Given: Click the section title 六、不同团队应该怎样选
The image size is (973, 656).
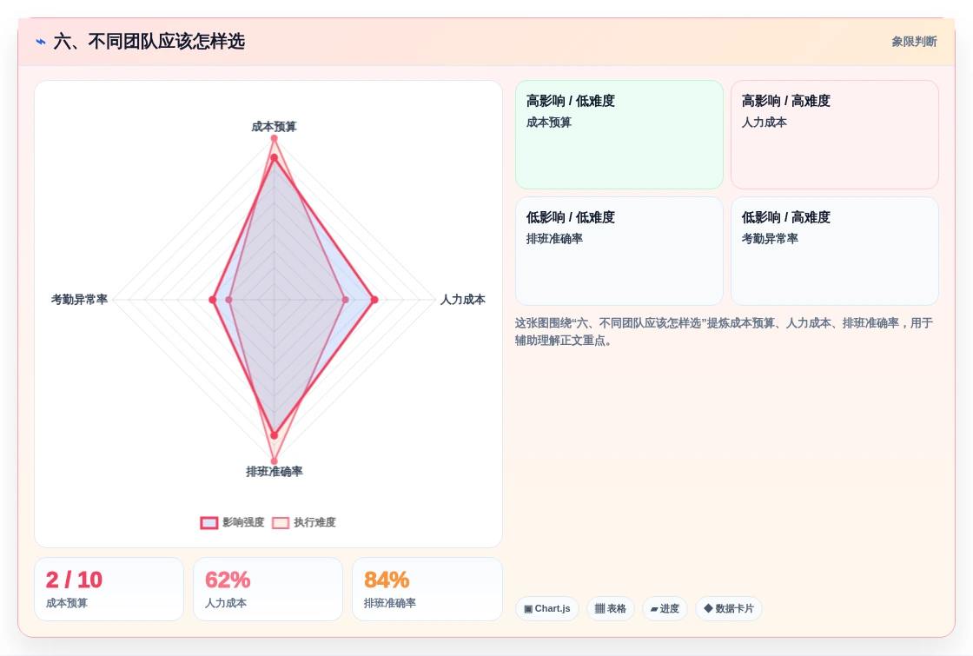Looking at the screenshot, I should click(149, 42).
